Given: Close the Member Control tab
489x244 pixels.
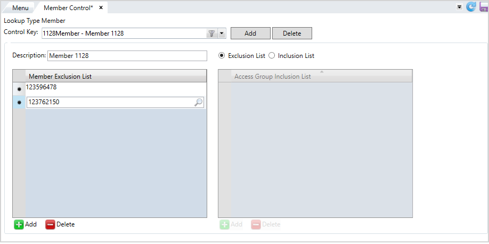Looking at the screenshot, I should (101, 8).
